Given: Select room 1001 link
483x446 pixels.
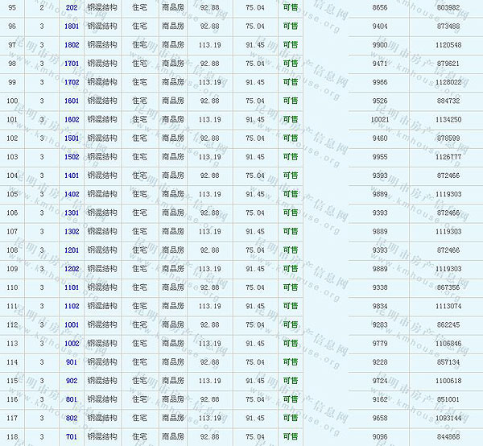Looking at the screenshot, I should pyautogui.click(x=72, y=324).
